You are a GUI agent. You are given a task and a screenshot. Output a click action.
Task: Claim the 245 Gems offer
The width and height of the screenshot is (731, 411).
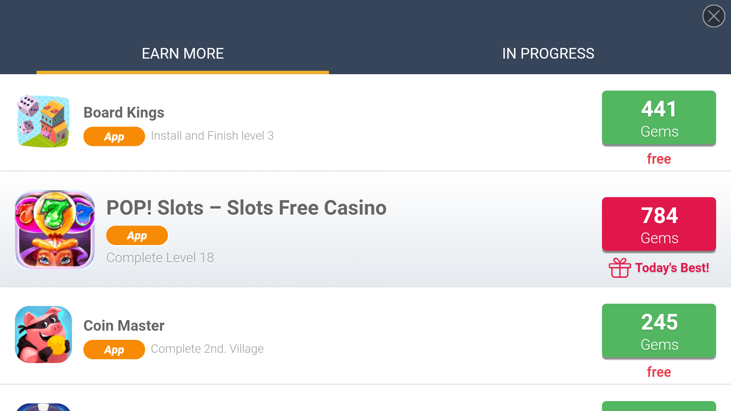click(659, 331)
